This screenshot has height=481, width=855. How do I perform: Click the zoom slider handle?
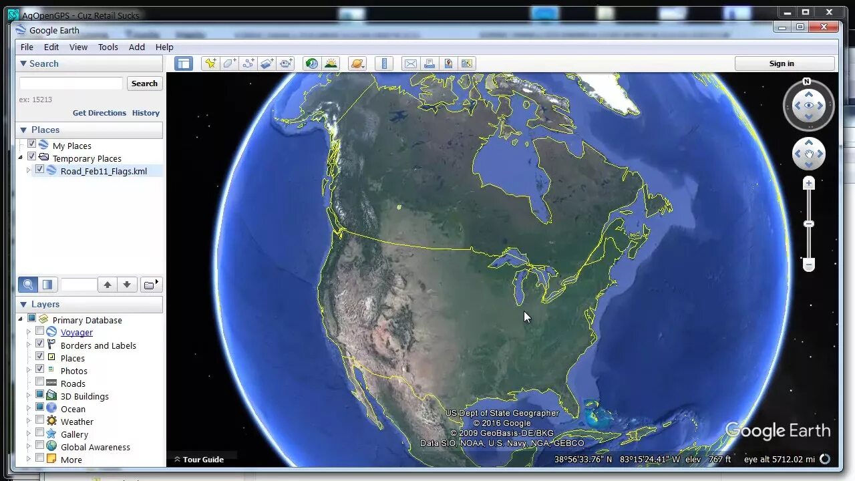(809, 223)
